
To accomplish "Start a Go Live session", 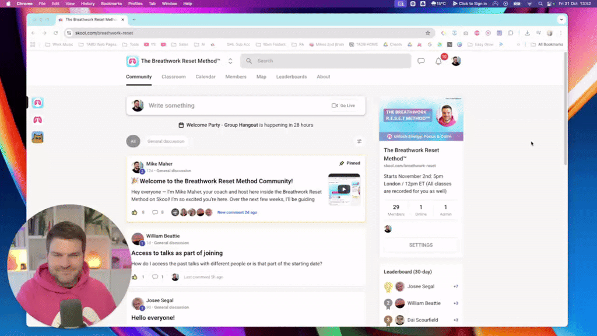I will pos(343,106).
